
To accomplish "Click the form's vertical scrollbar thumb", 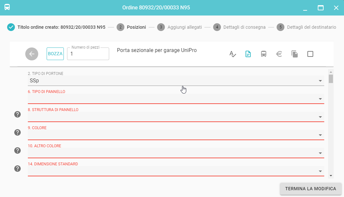I will 331,79.
